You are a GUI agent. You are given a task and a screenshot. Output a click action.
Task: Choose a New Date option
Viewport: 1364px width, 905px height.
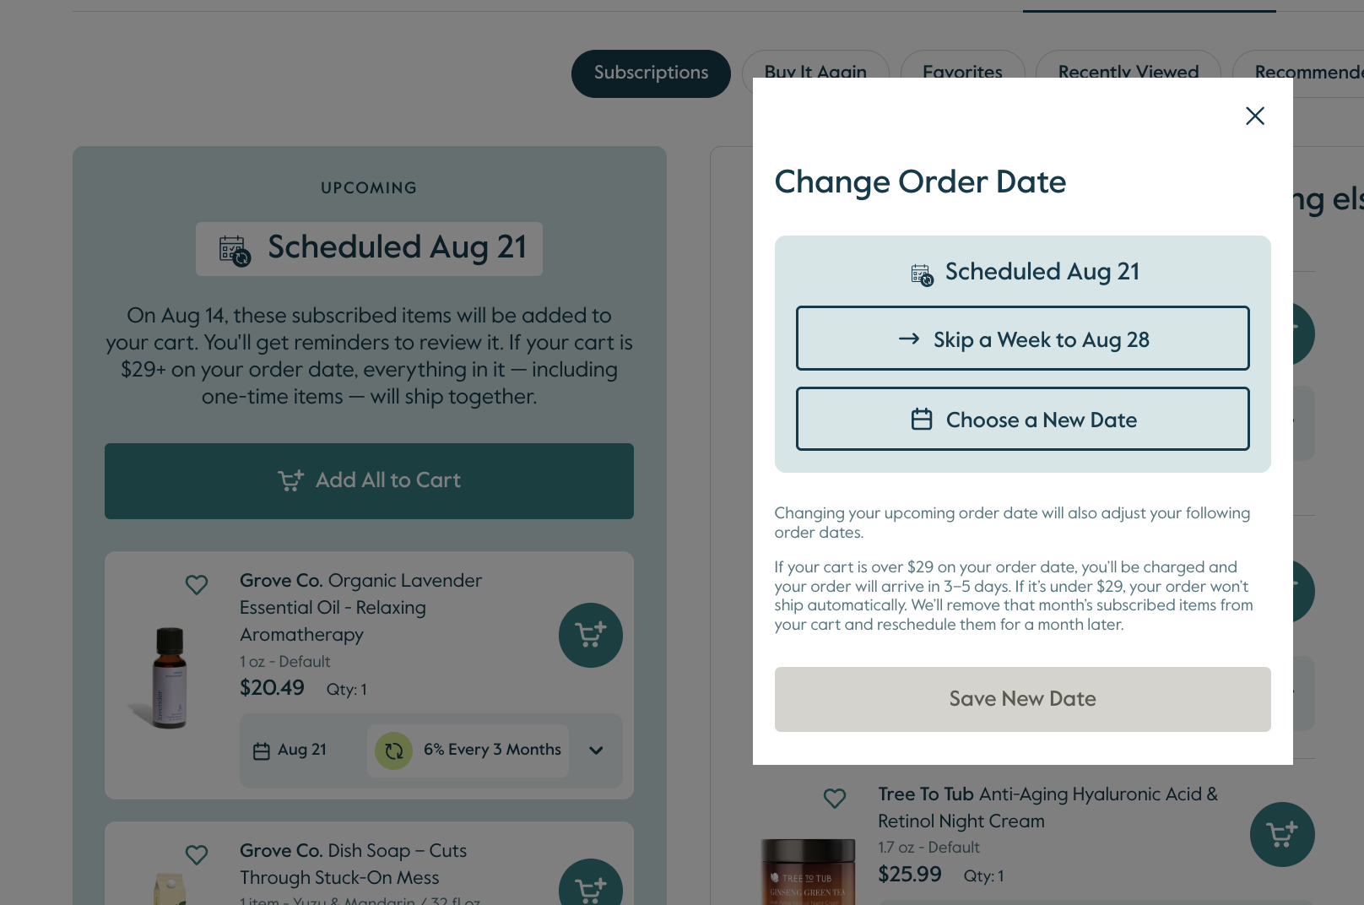click(x=1023, y=419)
